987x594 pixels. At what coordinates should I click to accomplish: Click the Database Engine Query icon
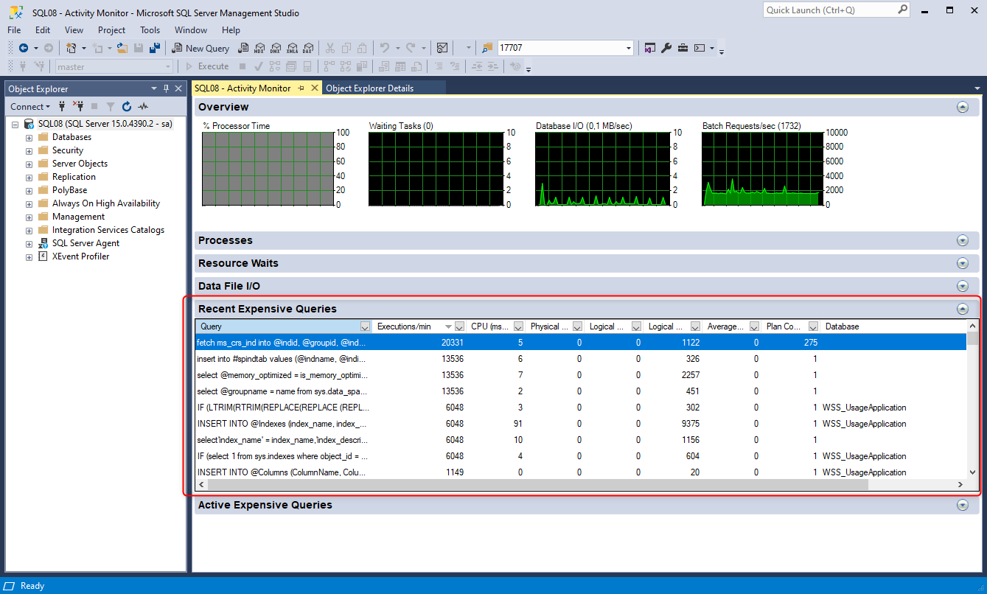click(243, 48)
